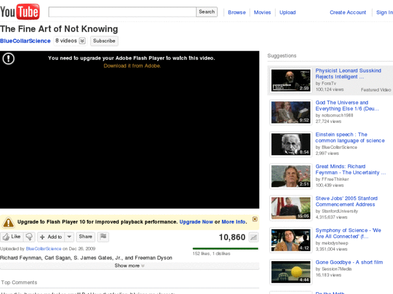
Task: Click Physicist Leonard Susskind Rejects Intelligent title
Action: coord(348,73)
